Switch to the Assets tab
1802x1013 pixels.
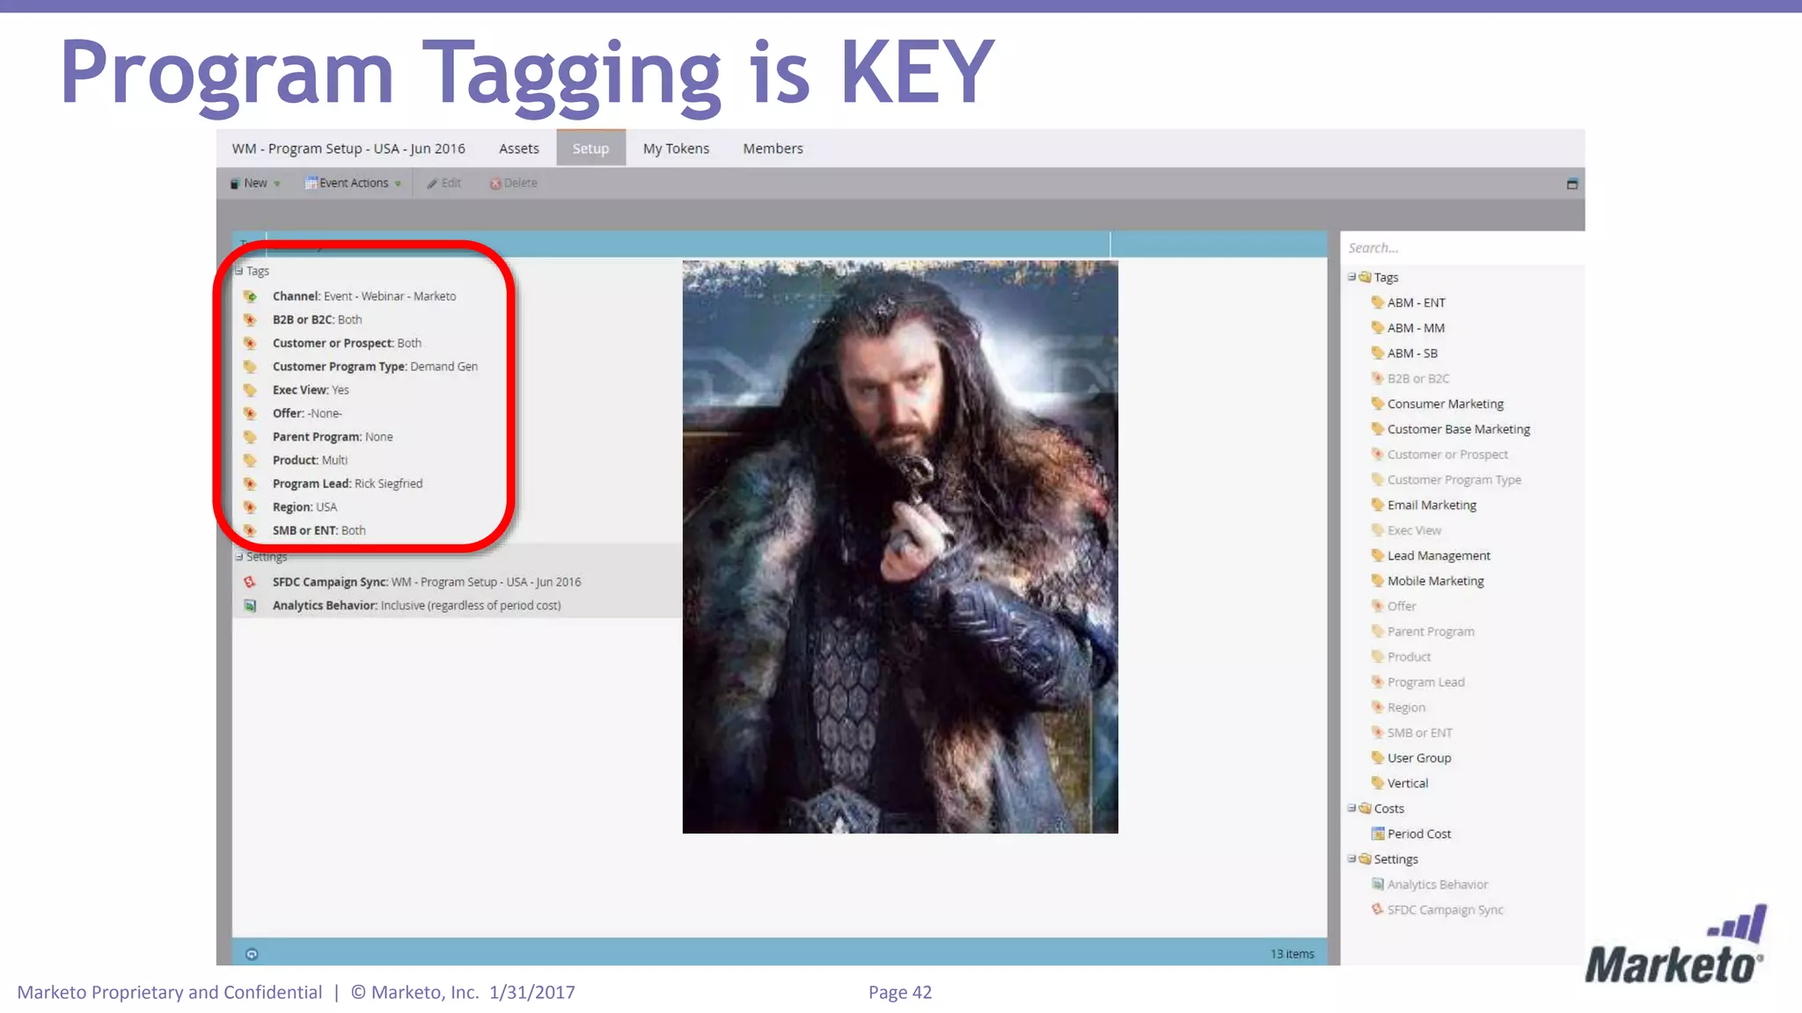click(x=518, y=149)
